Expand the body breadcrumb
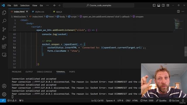The image size is (187, 105). coord(61,17)
